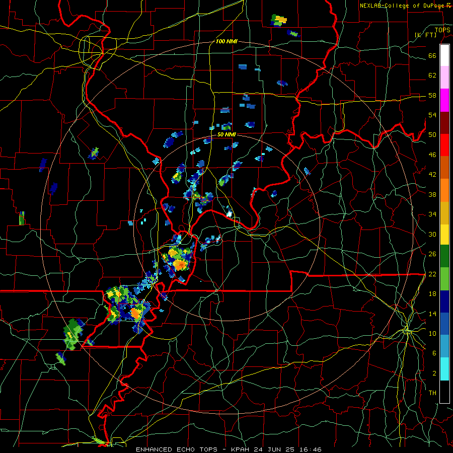Screen dimensions: 453x453
Task: Click the 100 NMI range ring label
Action: [226, 41]
